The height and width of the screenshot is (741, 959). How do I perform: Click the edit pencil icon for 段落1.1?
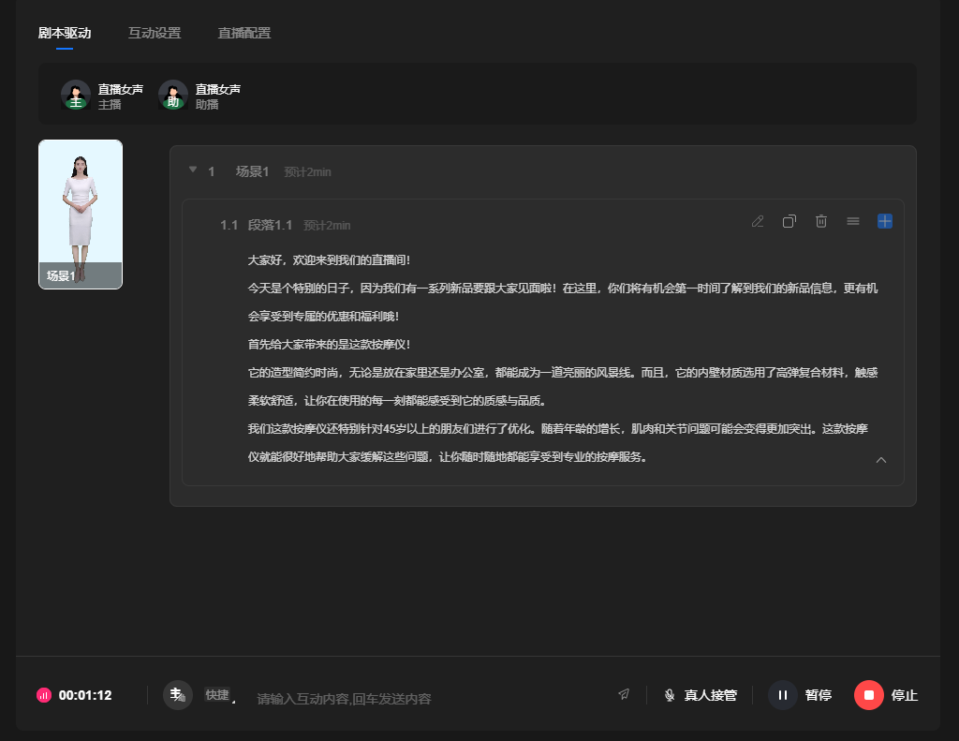758,221
